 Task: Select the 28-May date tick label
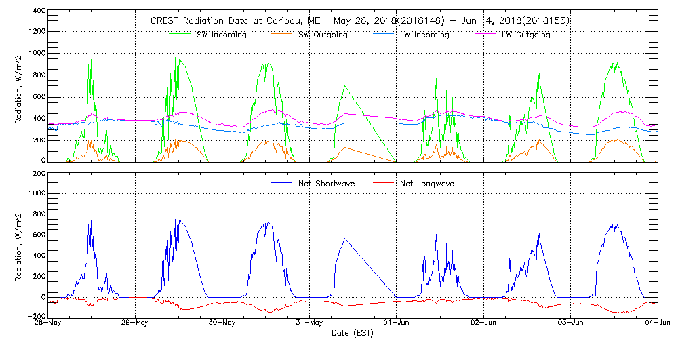tap(49, 323)
